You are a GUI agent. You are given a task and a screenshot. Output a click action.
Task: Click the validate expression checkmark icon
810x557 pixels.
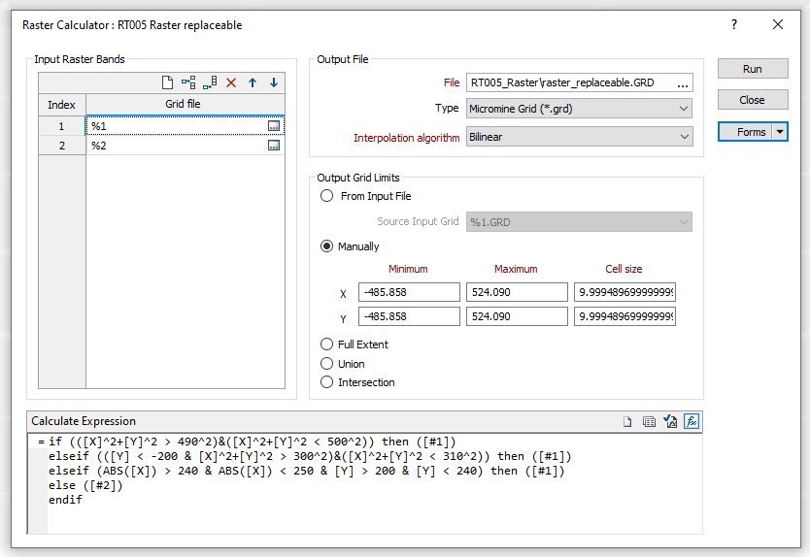670,421
